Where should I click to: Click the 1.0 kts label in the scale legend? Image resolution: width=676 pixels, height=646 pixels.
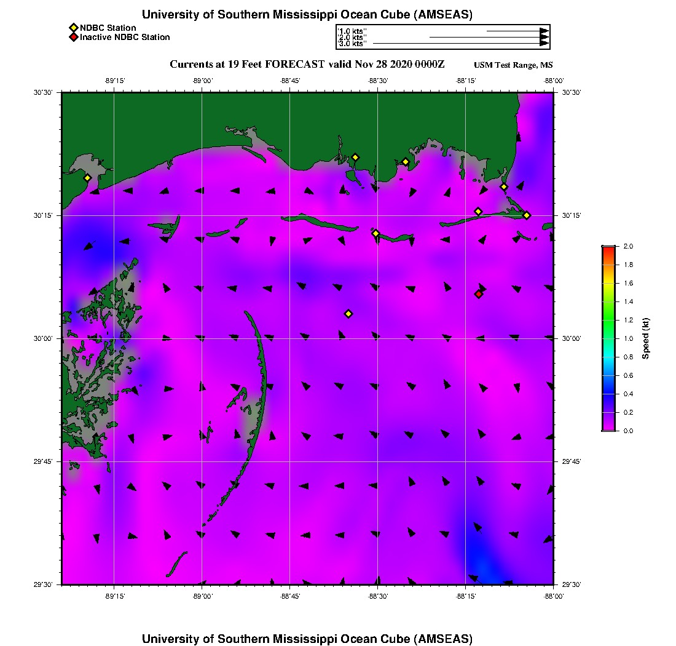pos(353,31)
